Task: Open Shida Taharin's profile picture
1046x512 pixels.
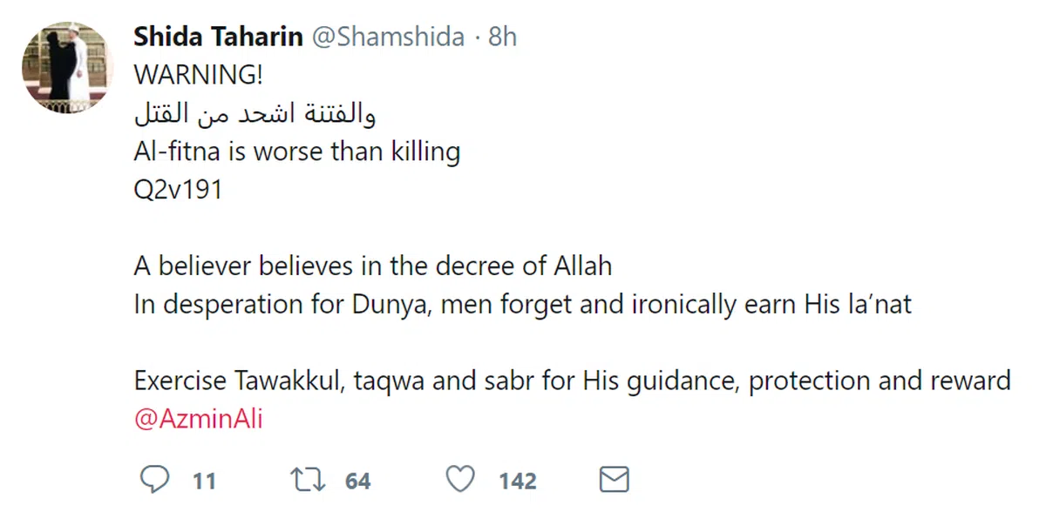Action: click(67, 67)
